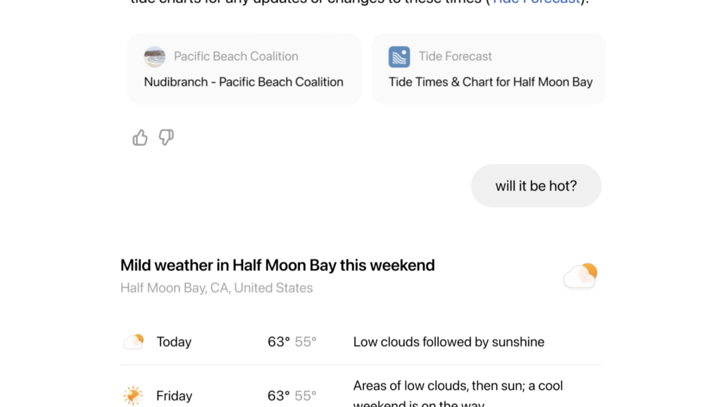Click Today's partly cloudy weather icon

pos(133,342)
